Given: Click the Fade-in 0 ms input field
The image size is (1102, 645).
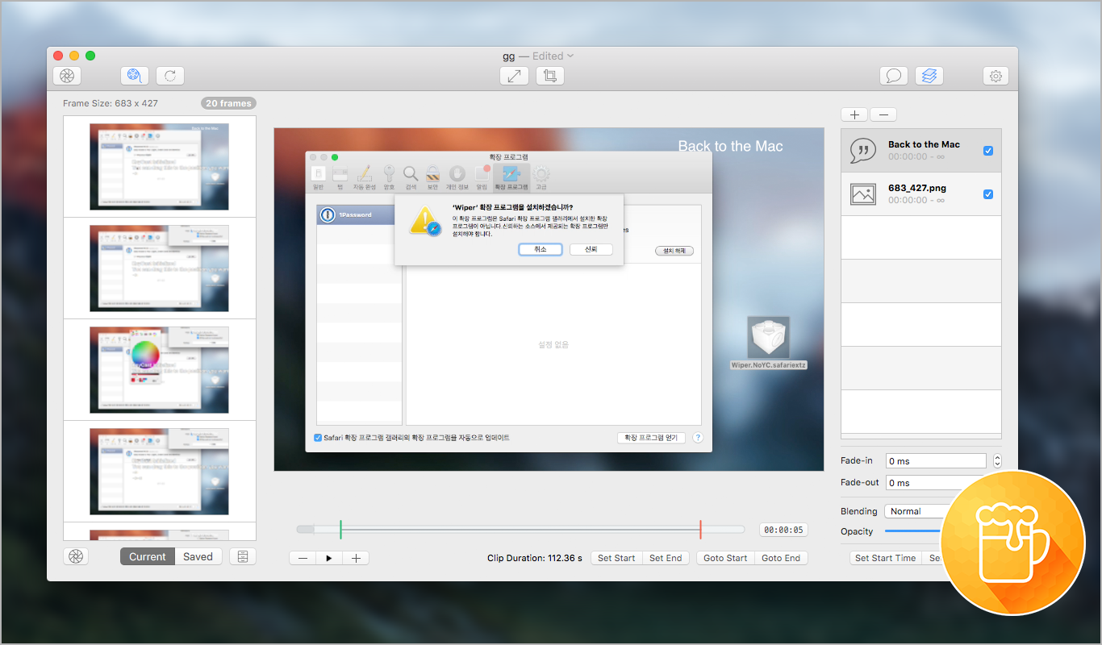Looking at the screenshot, I should 936,461.
